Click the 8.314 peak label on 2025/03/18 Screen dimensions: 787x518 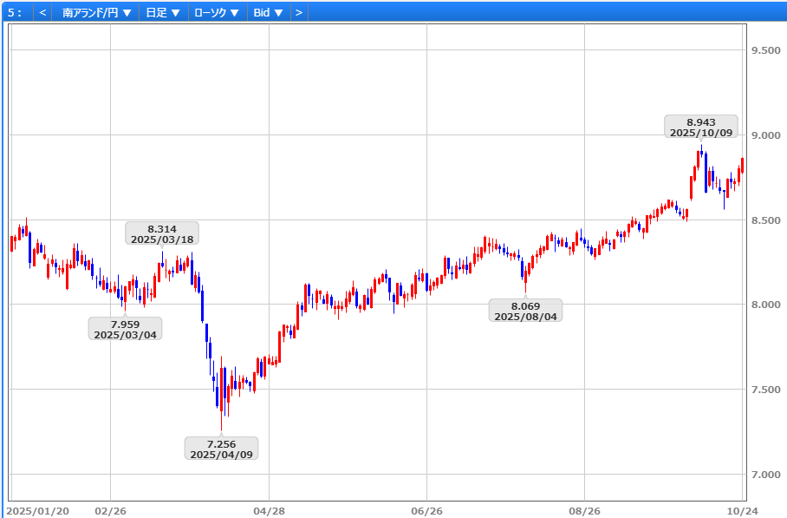pos(161,234)
